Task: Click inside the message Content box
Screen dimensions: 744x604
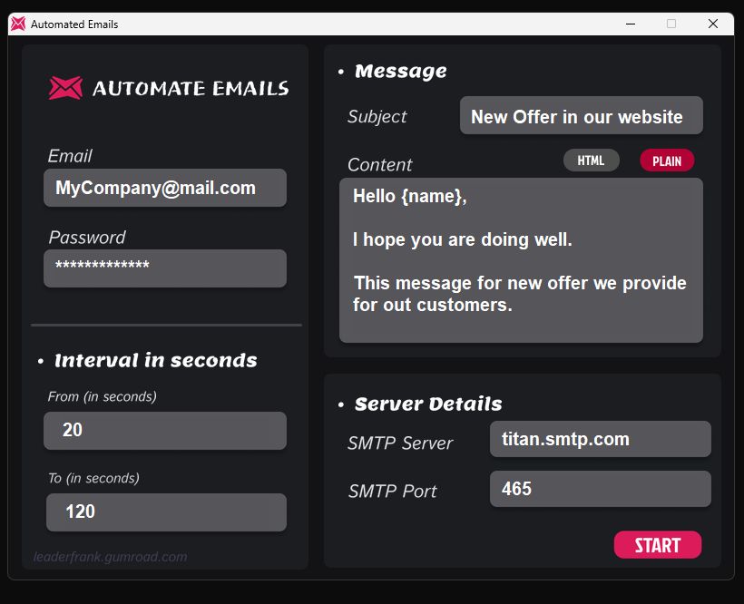Action: point(521,261)
